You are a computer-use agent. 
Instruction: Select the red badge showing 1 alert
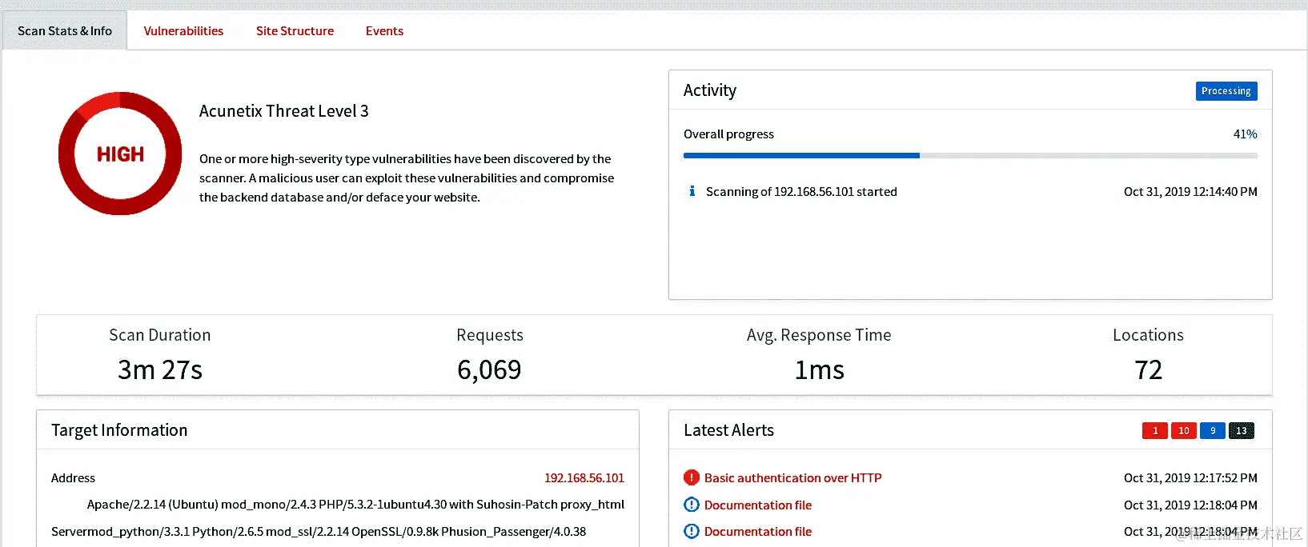tap(1155, 430)
